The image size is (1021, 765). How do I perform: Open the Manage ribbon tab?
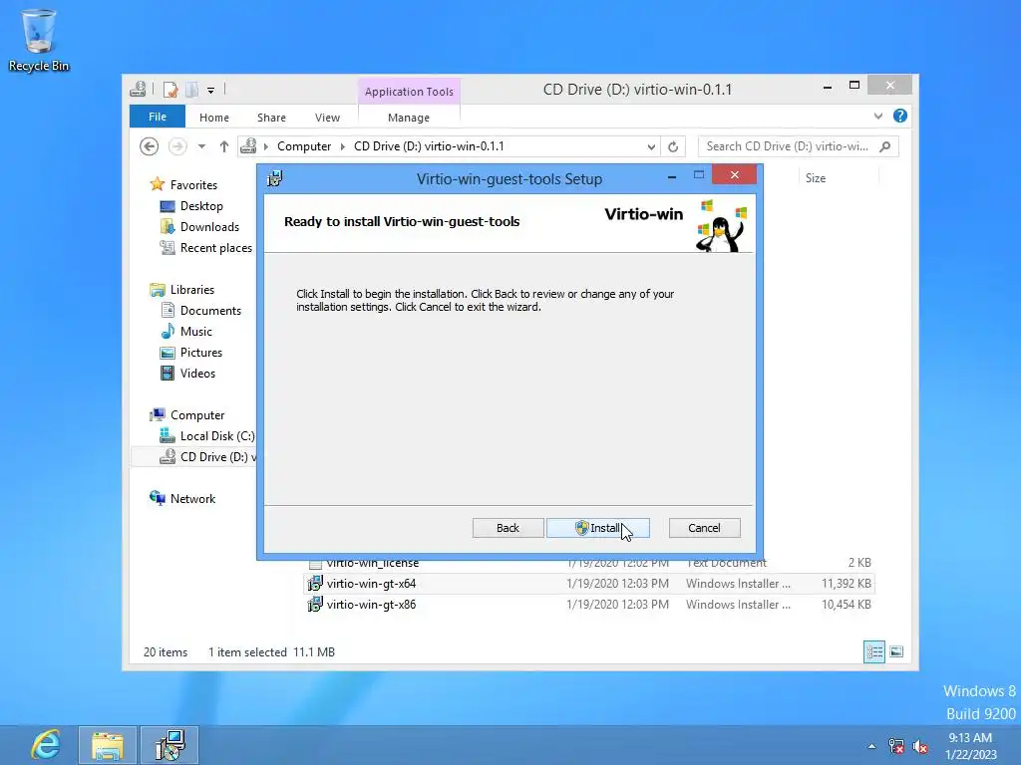coord(408,118)
